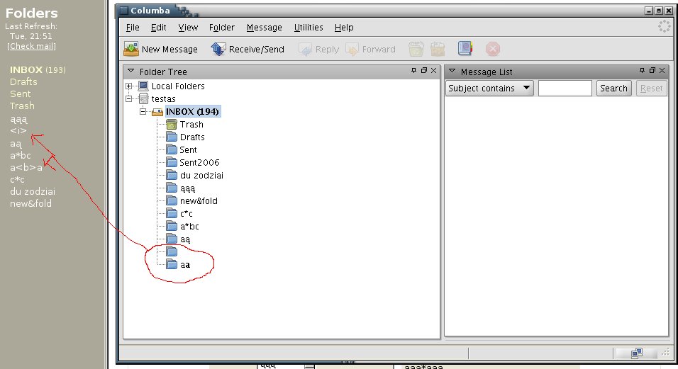Open the Folder Tree panel menu triangle
678x369 pixels.
point(130,72)
